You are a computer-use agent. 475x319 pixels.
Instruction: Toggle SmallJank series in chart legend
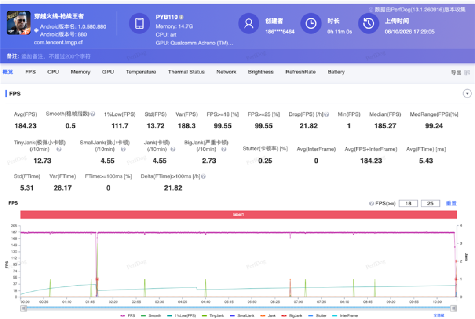tap(242, 315)
